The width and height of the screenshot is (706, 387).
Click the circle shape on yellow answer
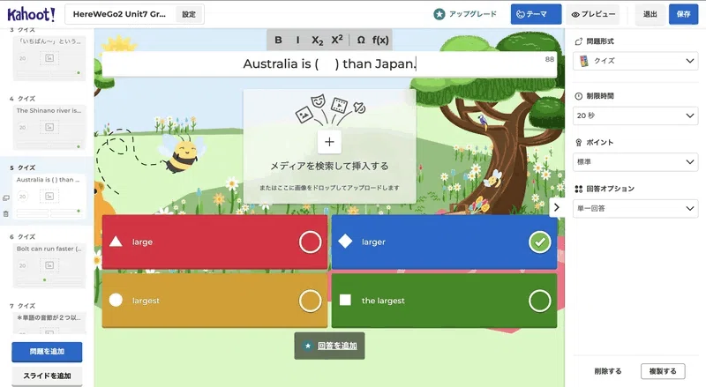(x=116, y=300)
